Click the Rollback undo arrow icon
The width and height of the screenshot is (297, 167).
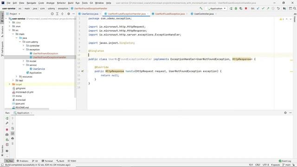pyautogui.click(x=278, y=8)
